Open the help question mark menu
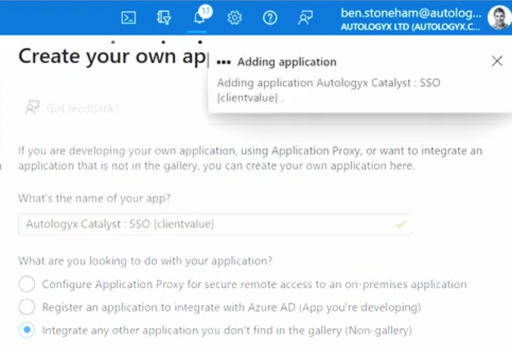Image resolution: width=512 pixels, height=351 pixels. pyautogui.click(x=270, y=18)
